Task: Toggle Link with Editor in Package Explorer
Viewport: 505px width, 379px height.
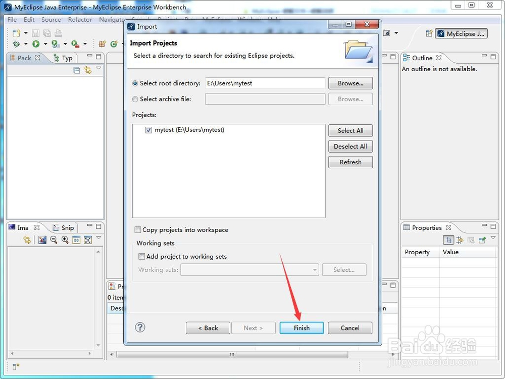Action: pyautogui.click(x=87, y=70)
